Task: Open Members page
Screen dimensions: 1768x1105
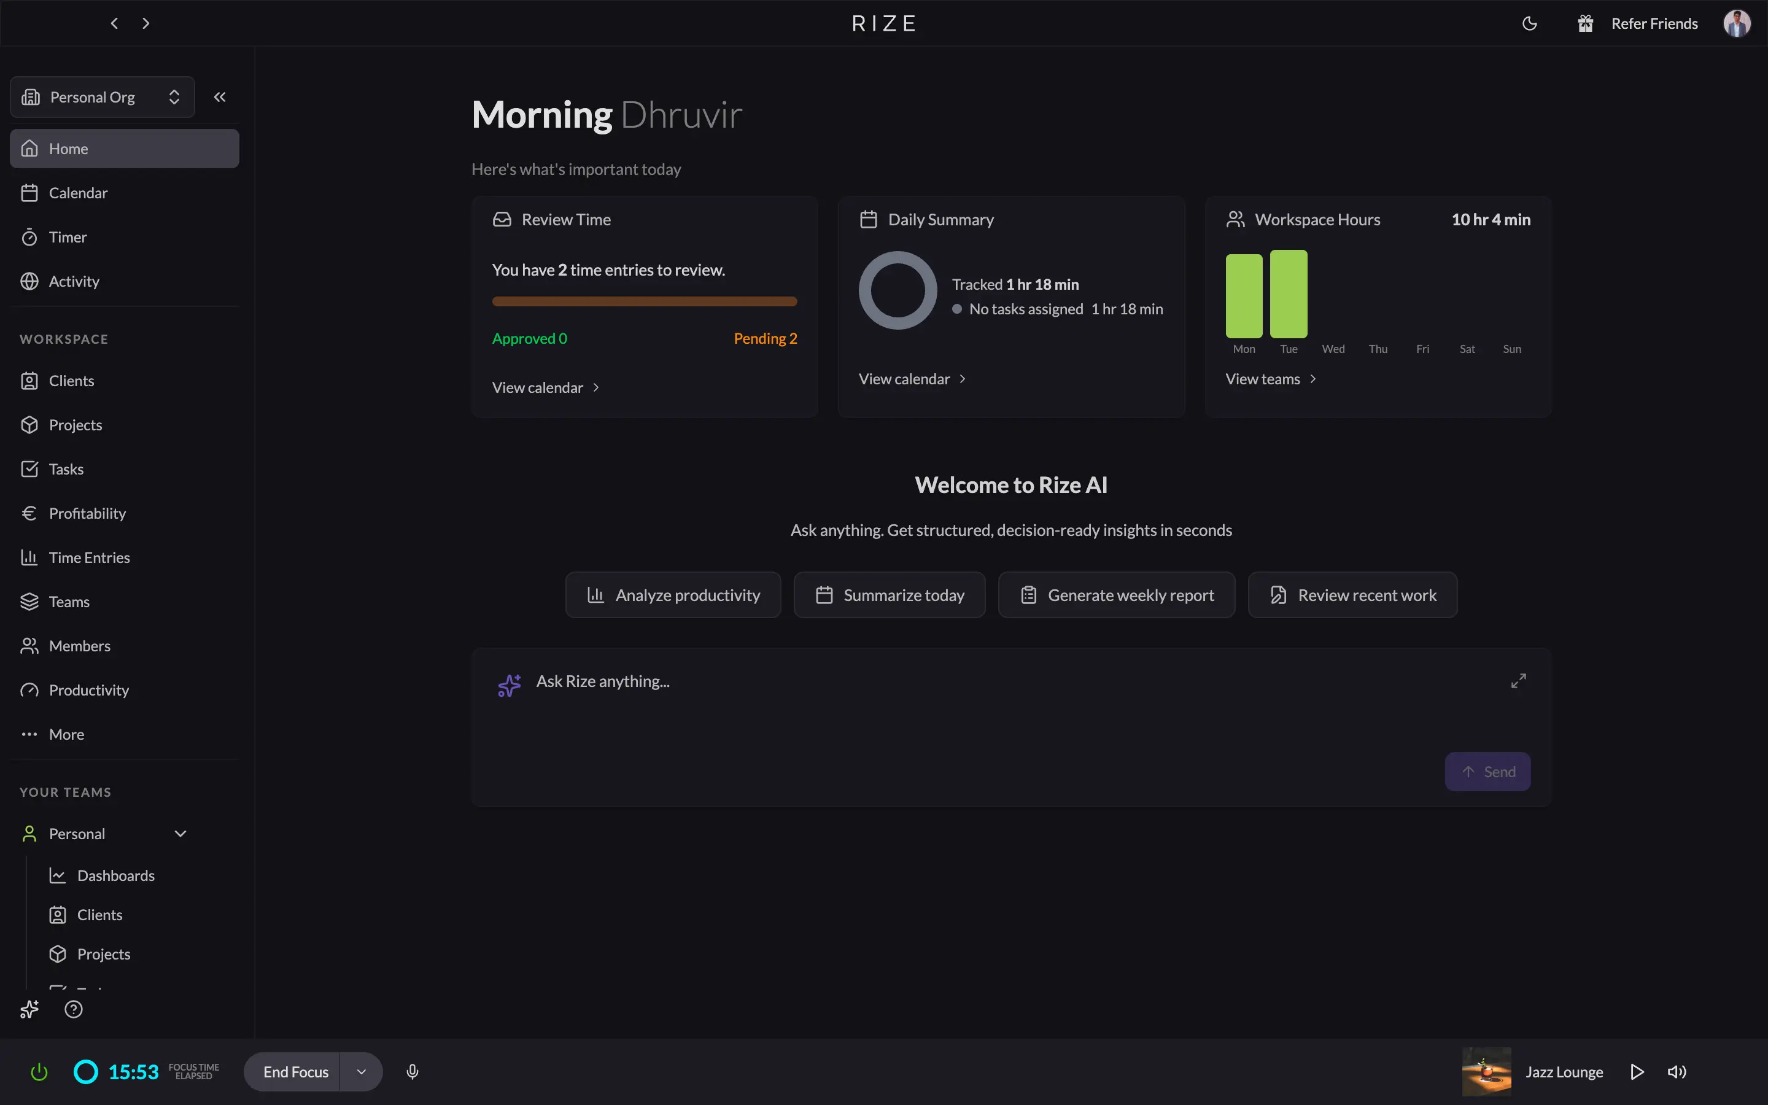Action: click(x=124, y=646)
